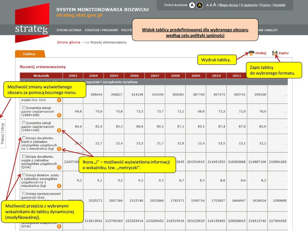
Task: Open info icon for Dynamika emisji (1988=100)
Action: coord(59,115)
